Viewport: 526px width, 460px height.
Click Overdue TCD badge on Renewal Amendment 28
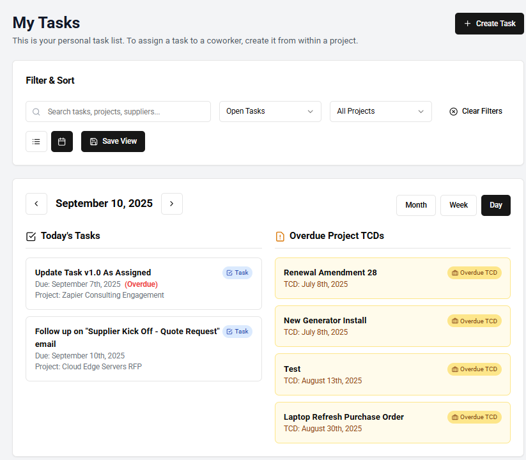474,273
